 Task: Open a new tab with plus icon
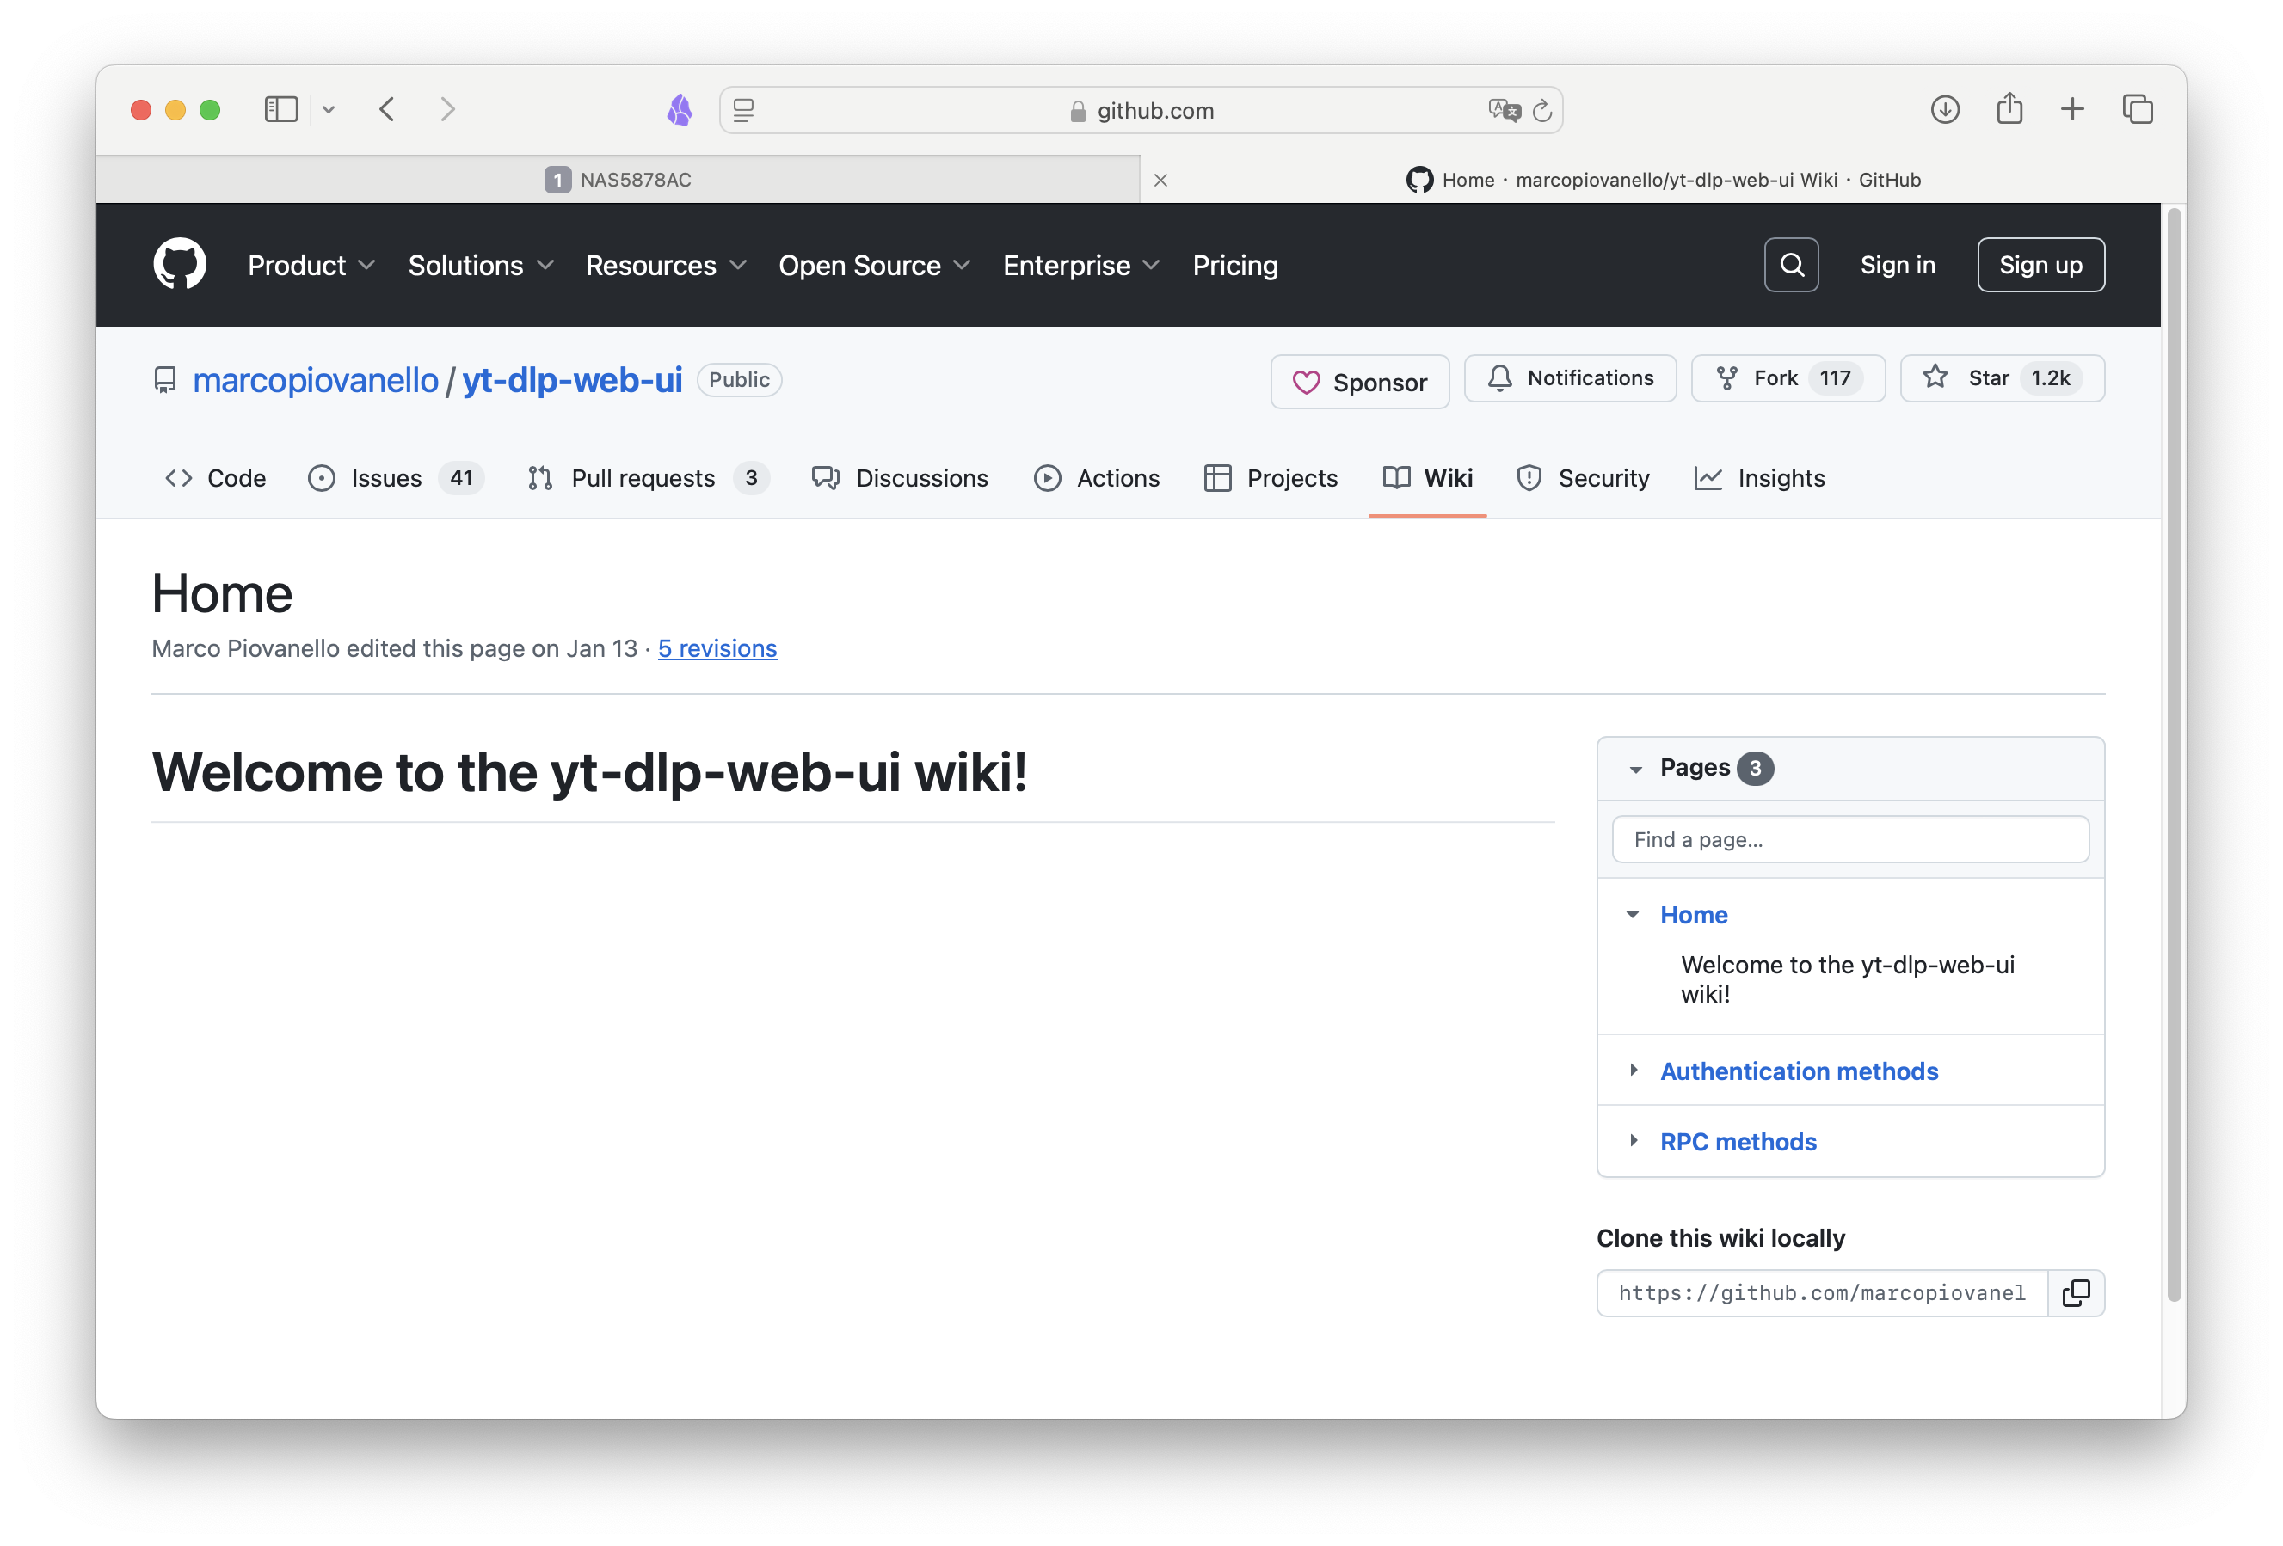pyautogui.click(x=2071, y=109)
